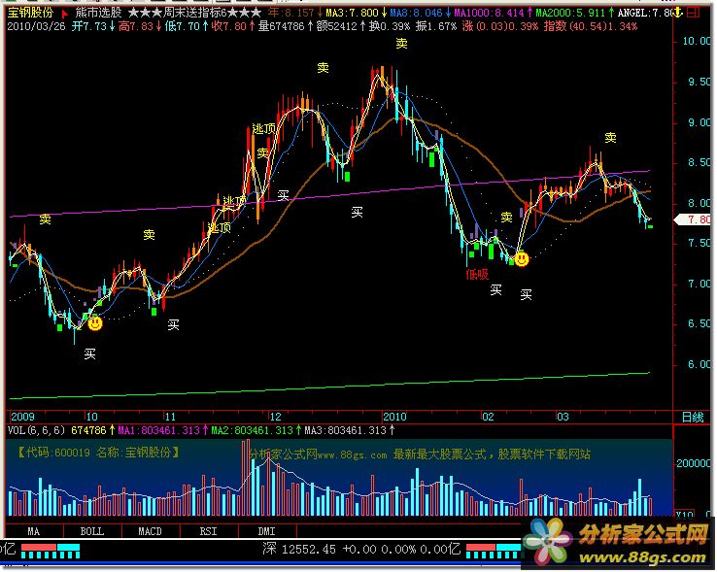
Task: Switch to the BOLL indicator tab
Action: [92, 531]
